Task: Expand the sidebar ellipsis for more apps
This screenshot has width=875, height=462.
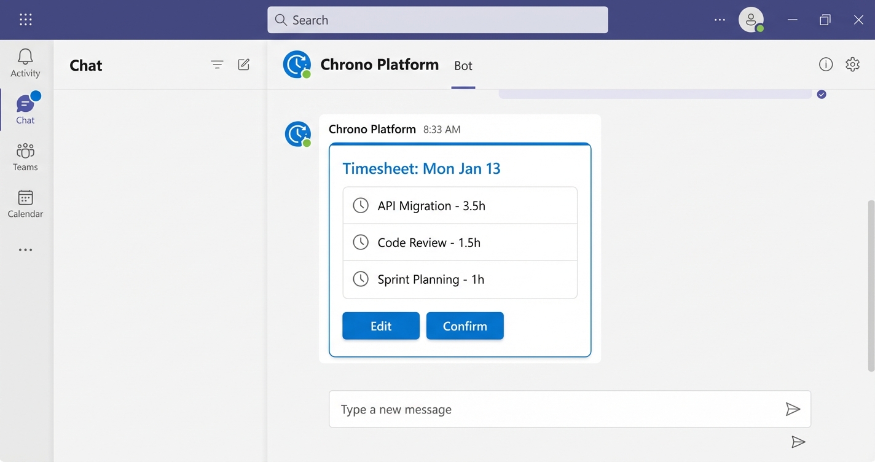Action: 25,249
